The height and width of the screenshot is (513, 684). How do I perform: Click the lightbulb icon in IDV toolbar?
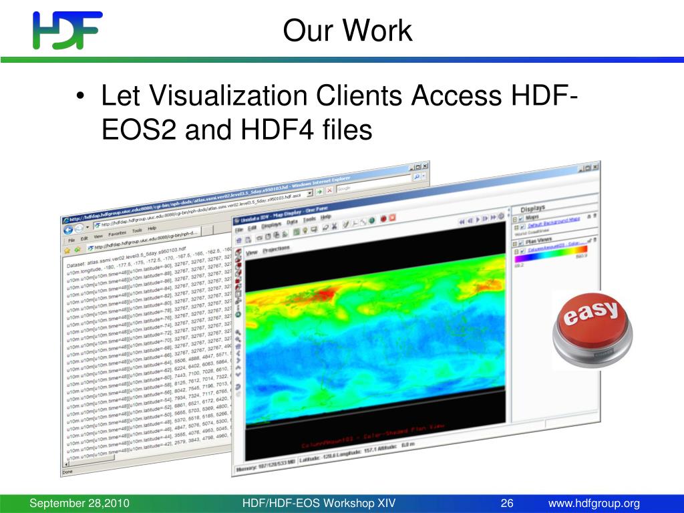(x=304, y=230)
